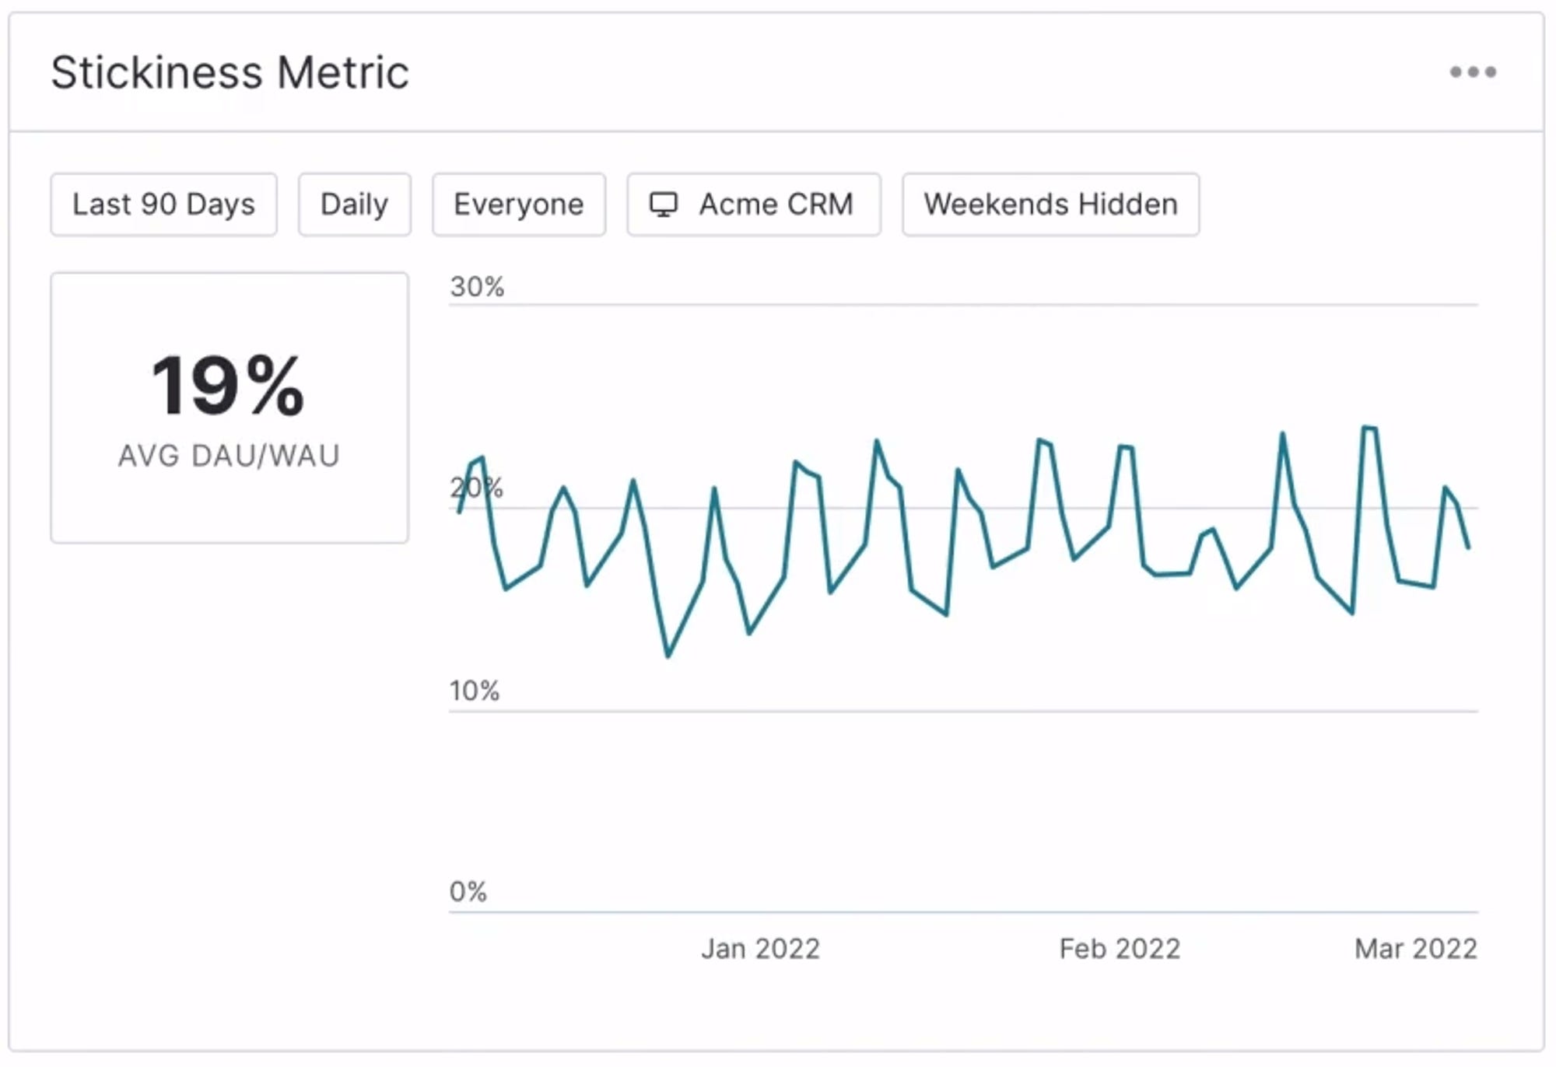The image size is (1556, 1067).
Task: Click the monitor icon in Acme CRM
Action: [x=664, y=205]
